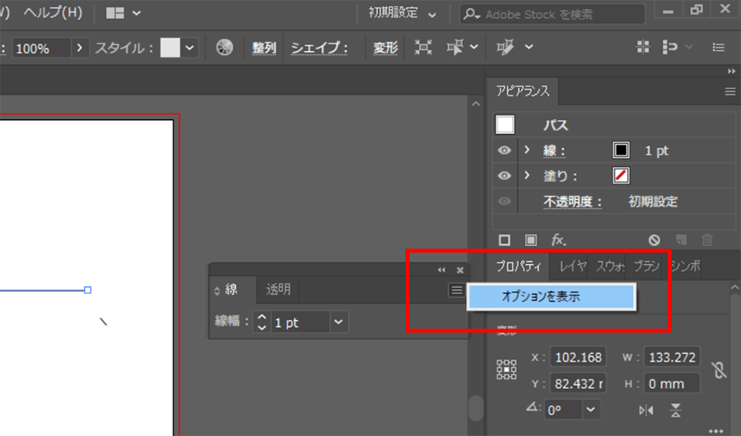
Task: Click the flip horizontal icon
Action: pyautogui.click(x=646, y=410)
